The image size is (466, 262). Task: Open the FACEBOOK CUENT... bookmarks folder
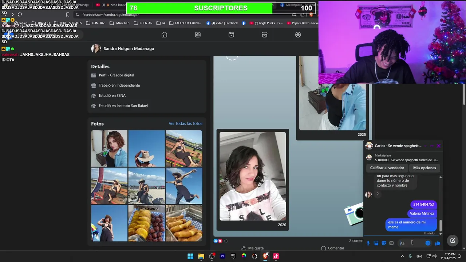pyautogui.click(x=185, y=23)
